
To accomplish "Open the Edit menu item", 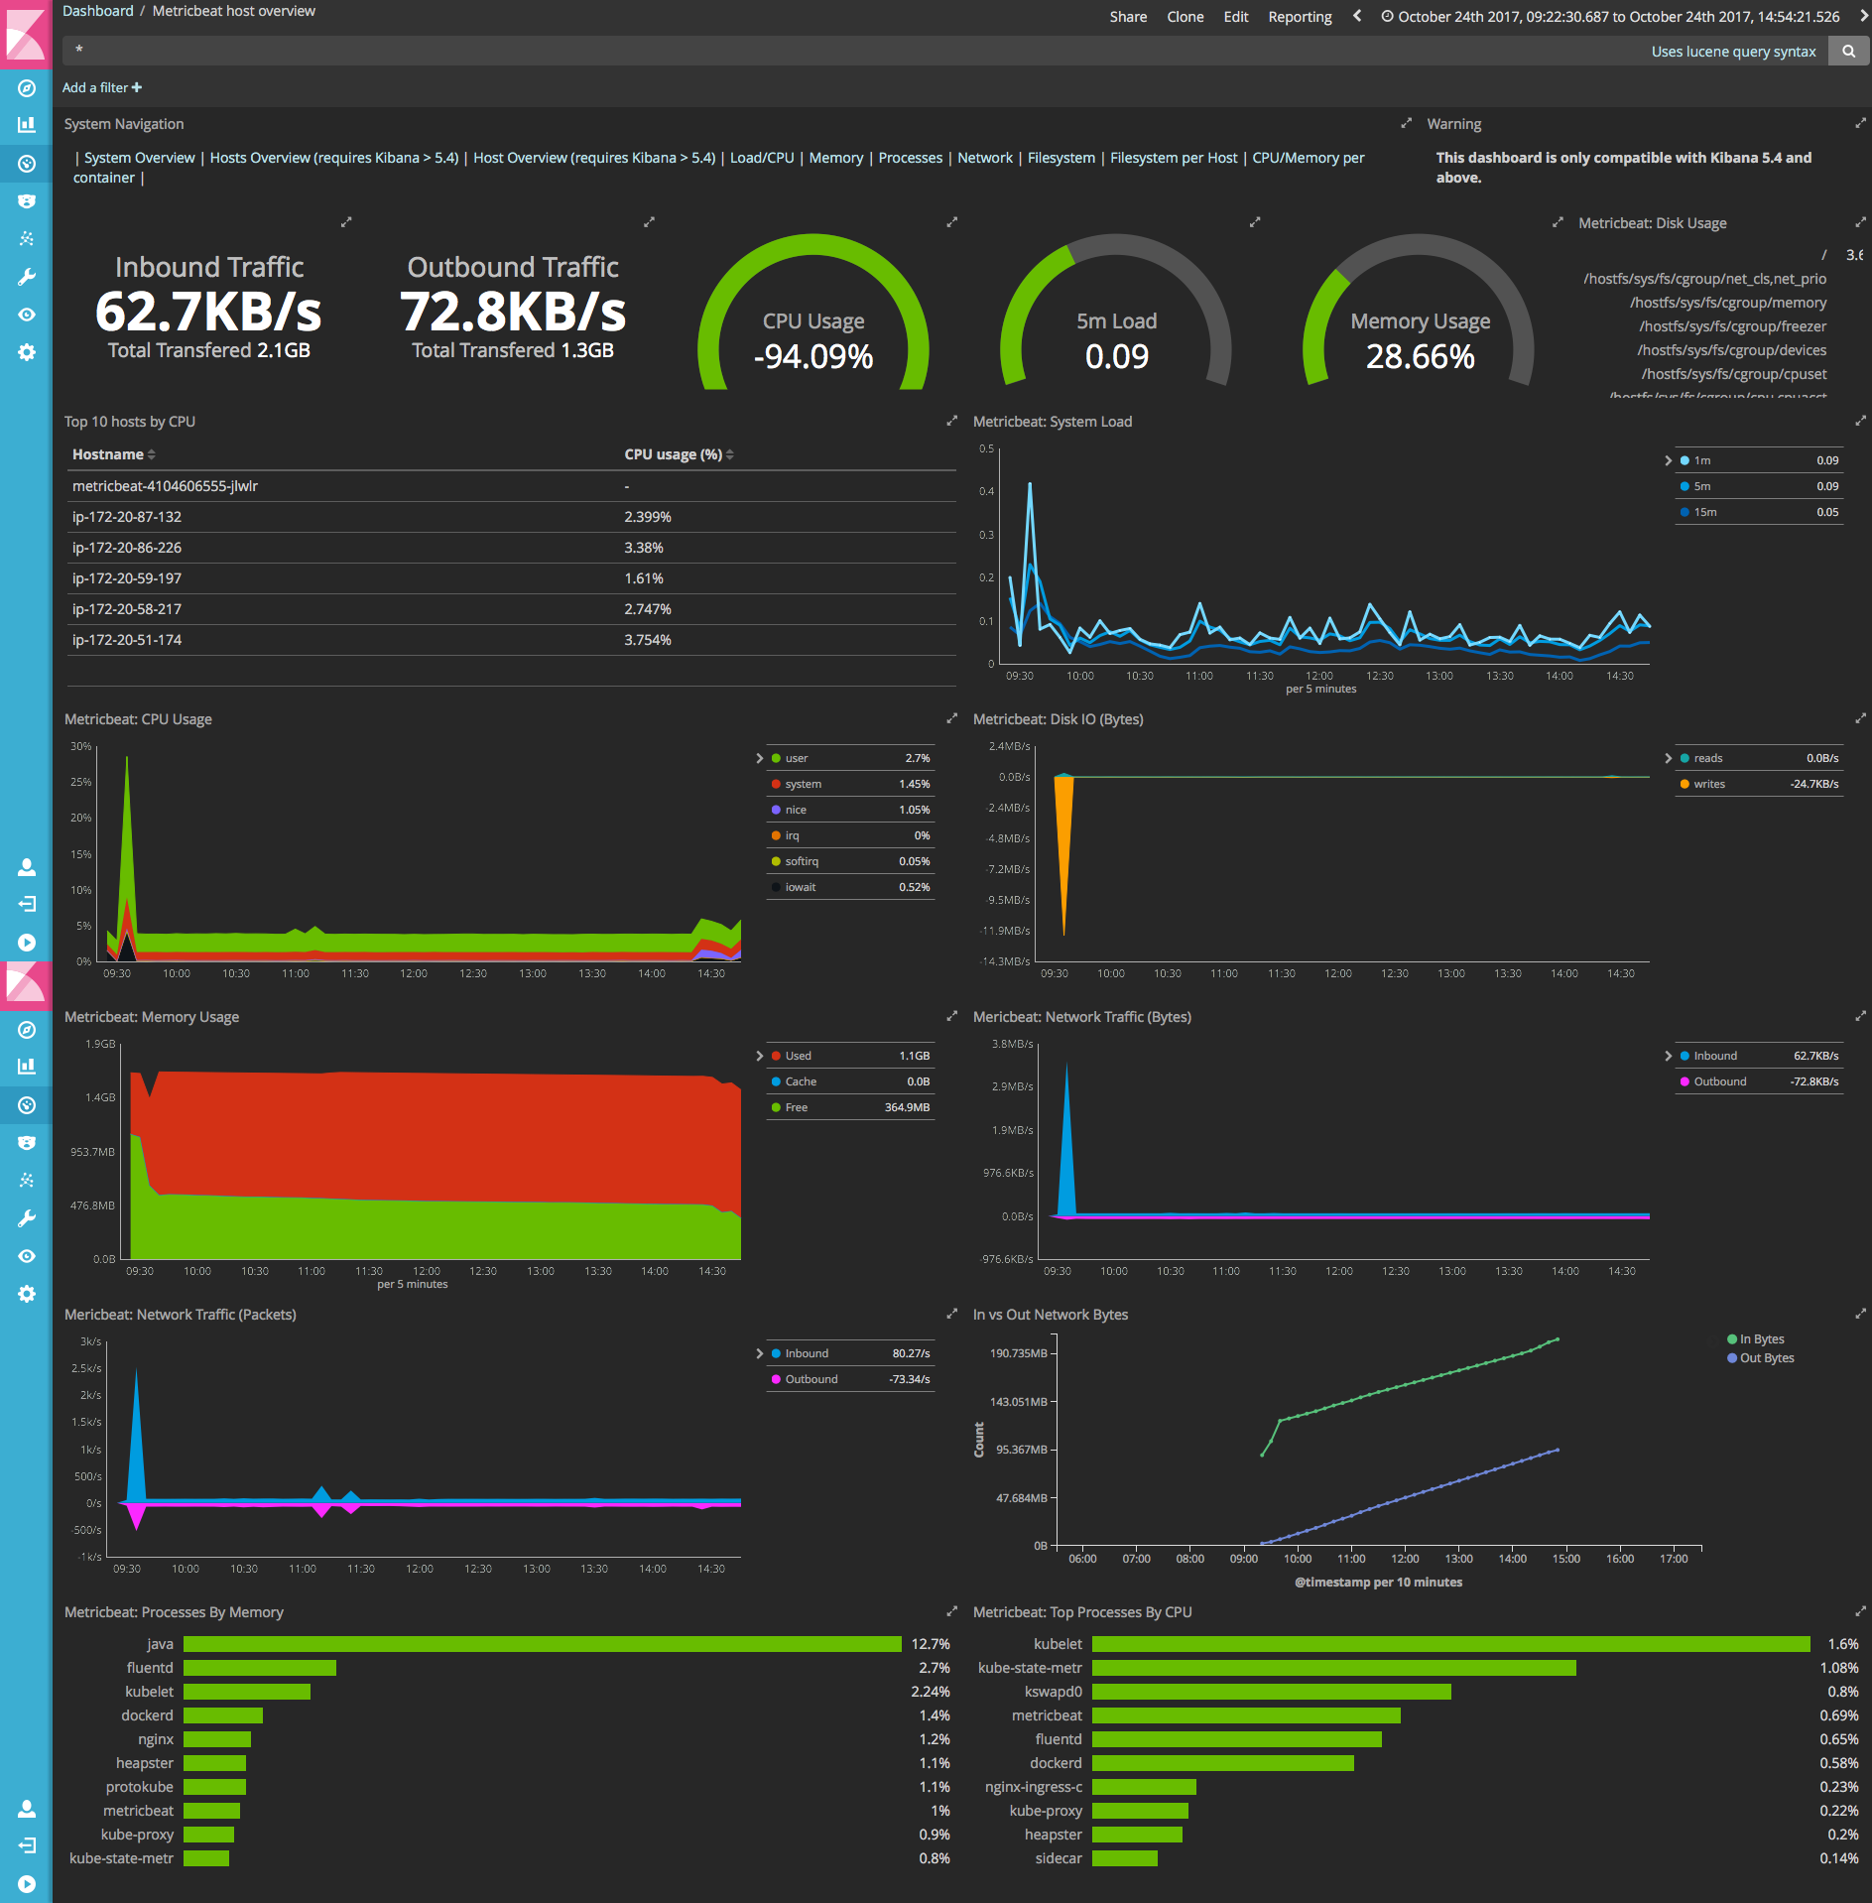I will 1236,16.
